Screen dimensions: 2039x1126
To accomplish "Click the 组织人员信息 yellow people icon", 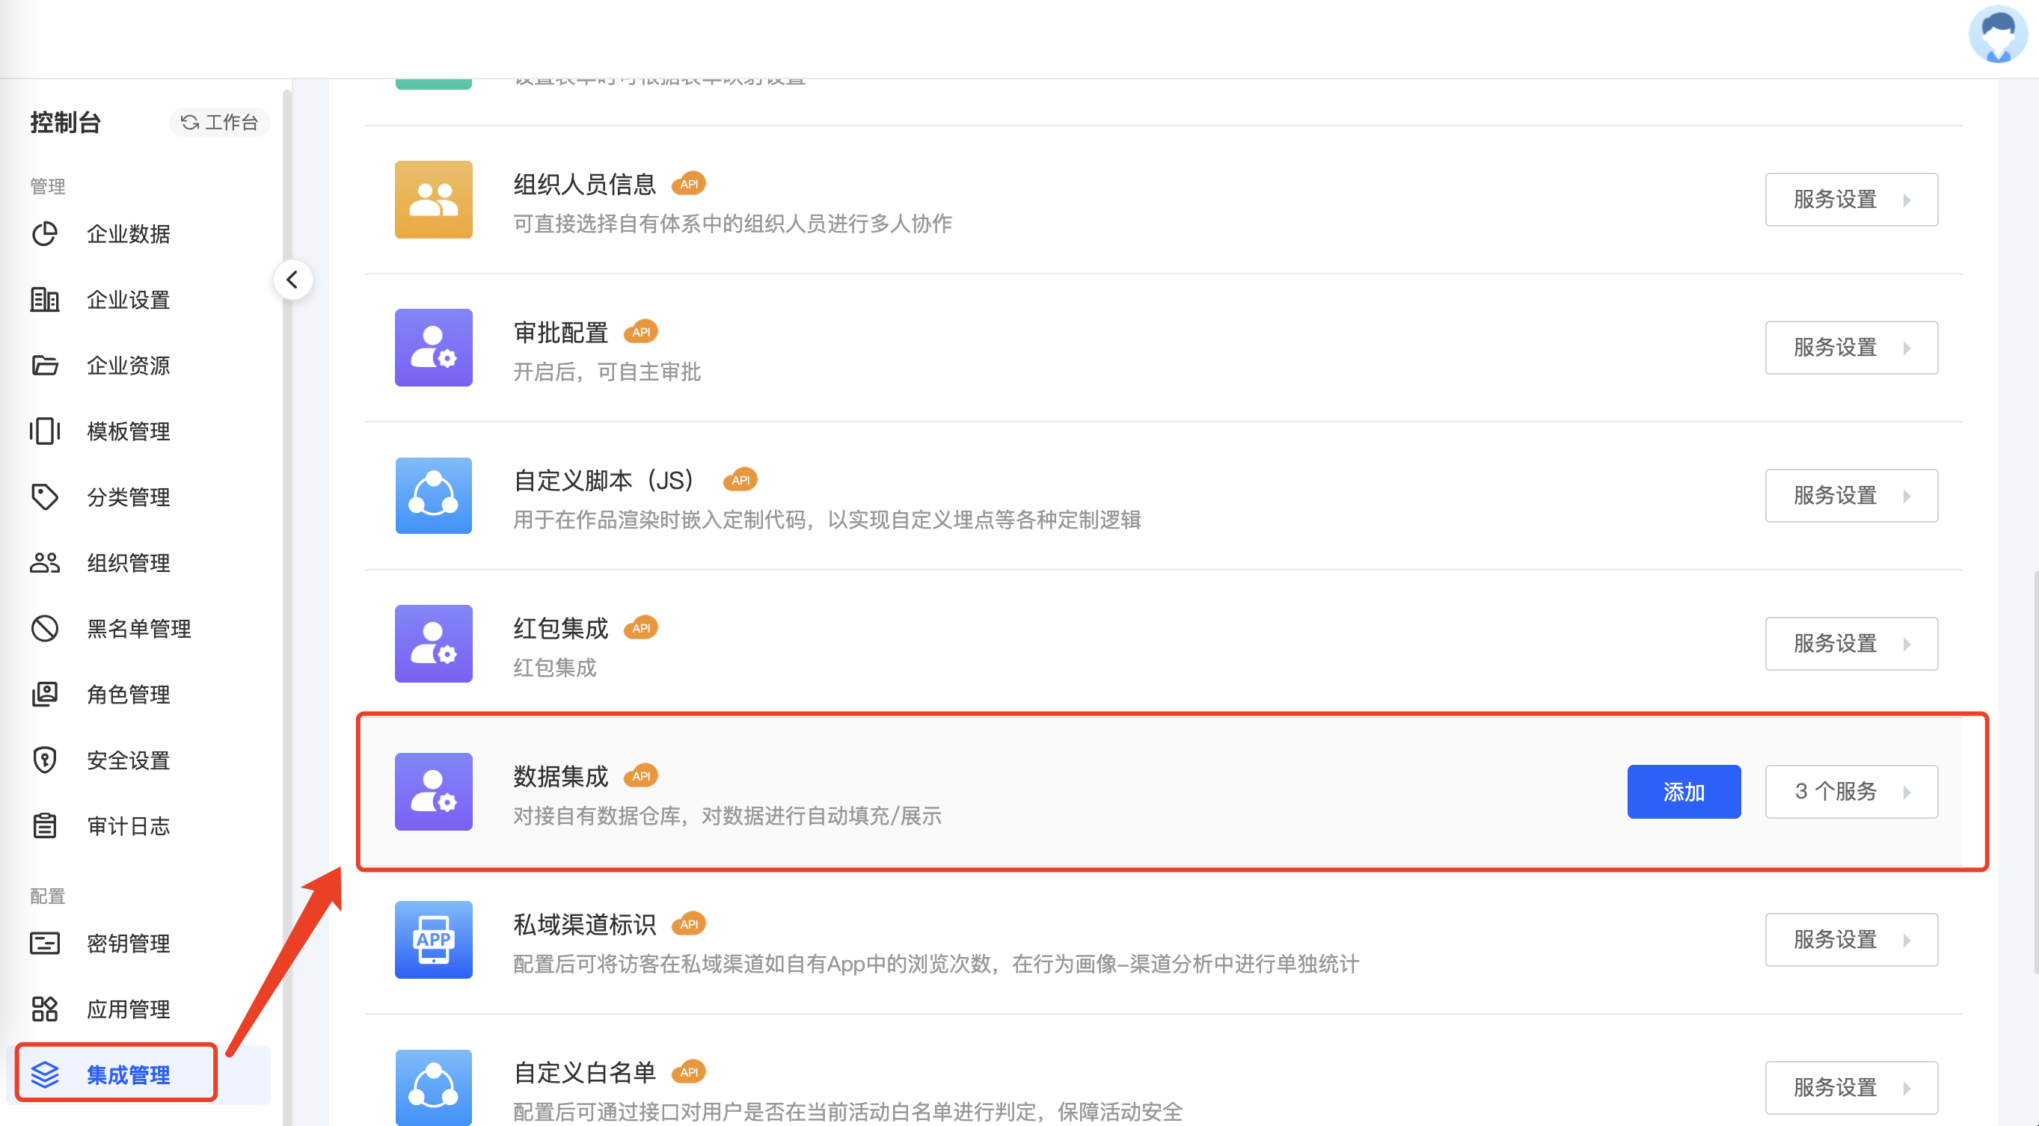I will pyautogui.click(x=434, y=200).
